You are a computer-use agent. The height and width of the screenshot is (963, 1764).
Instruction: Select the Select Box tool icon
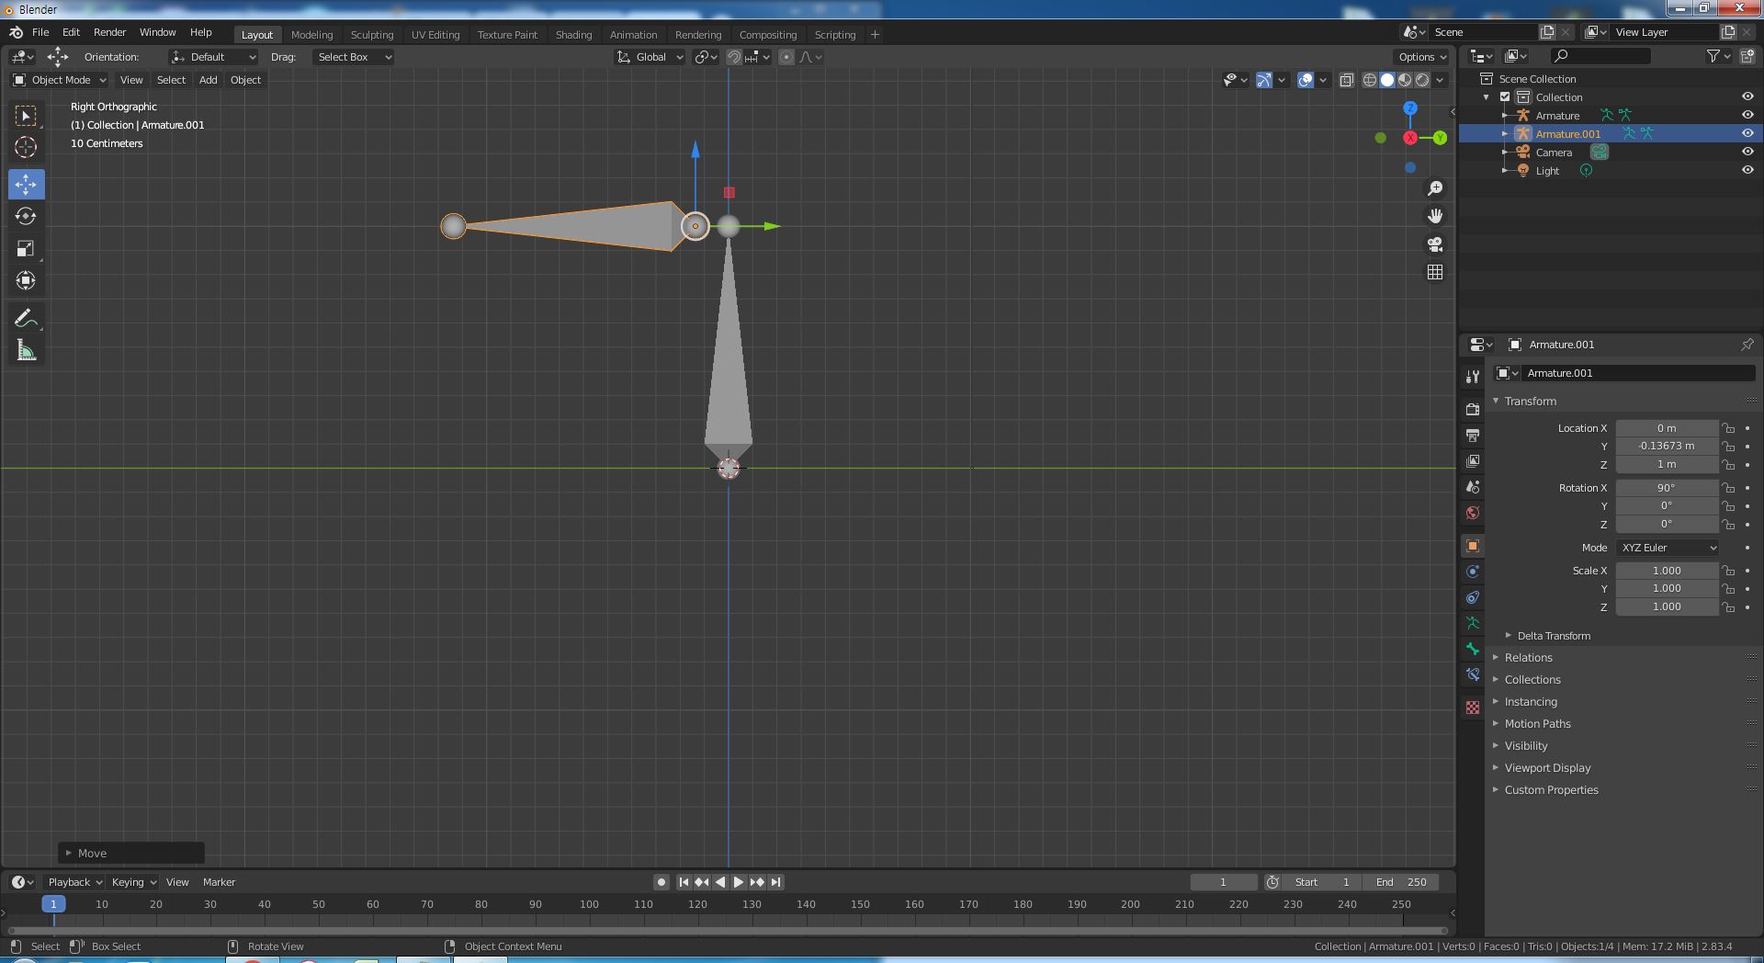coord(26,116)
